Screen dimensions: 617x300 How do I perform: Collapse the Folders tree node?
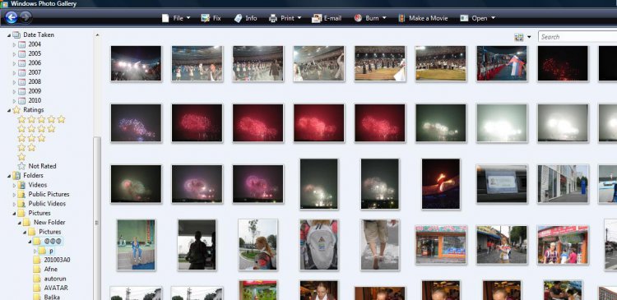(9, 176)
